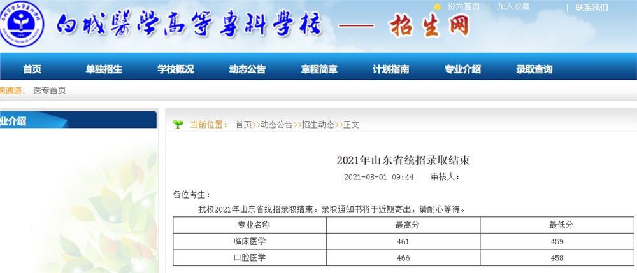The image size is (637, 273).
Task: Open 专业介绍 menu item
Action: (462, 69)
